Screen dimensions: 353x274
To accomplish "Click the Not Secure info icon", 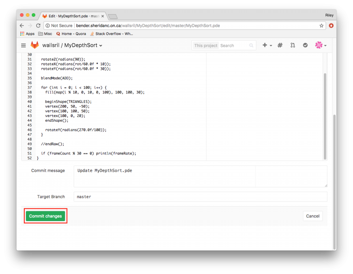I will (x=48, y=26).
